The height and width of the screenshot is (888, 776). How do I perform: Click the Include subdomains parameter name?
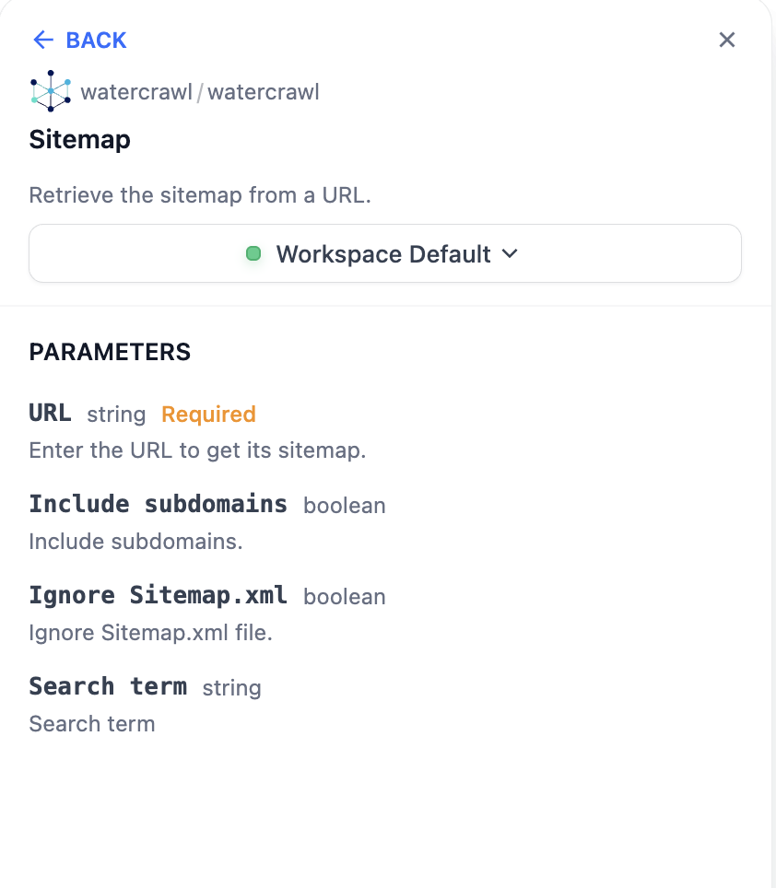(x=158, y=504)
